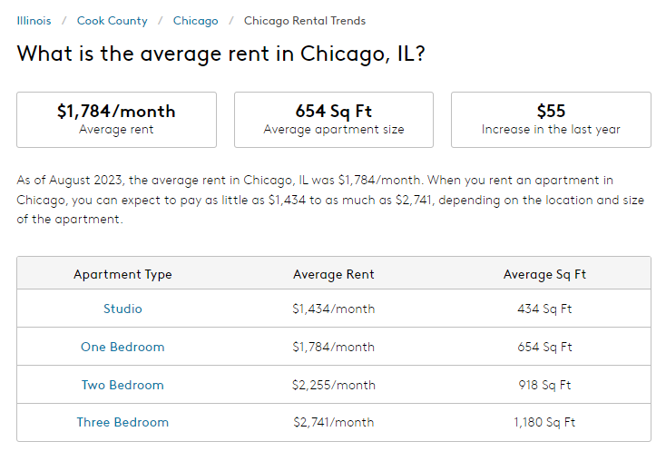
Task: Click the 1,180 Sq Ft table cell
Action: pyautogui.click(x=544, y=422)
